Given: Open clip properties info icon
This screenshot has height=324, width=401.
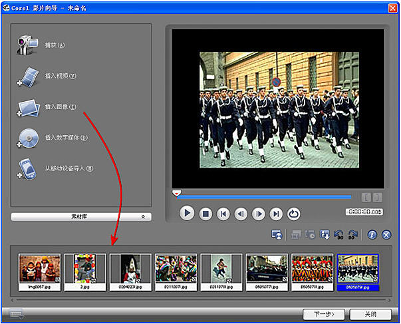Looking at the screenshot, I should (372, 234).
